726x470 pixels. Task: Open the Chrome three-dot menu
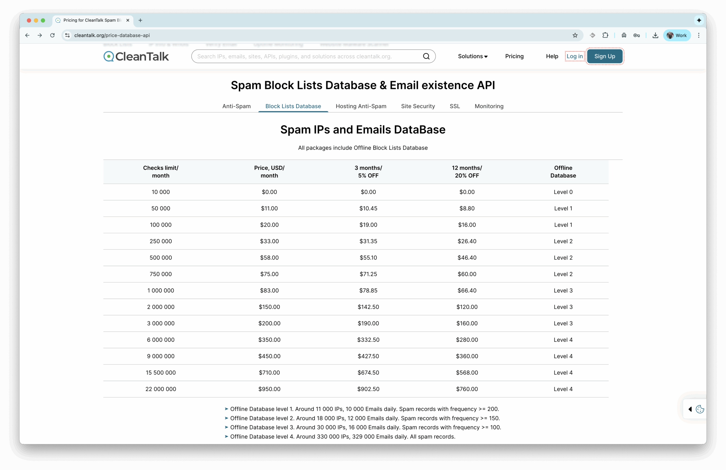point(698,35)
